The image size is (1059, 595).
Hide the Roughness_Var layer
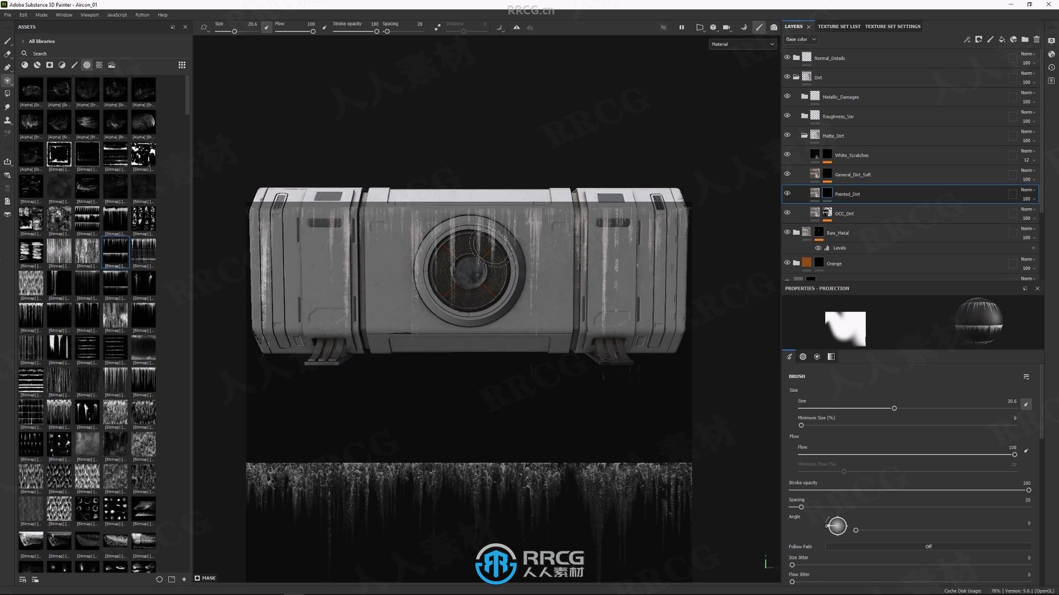787,116
